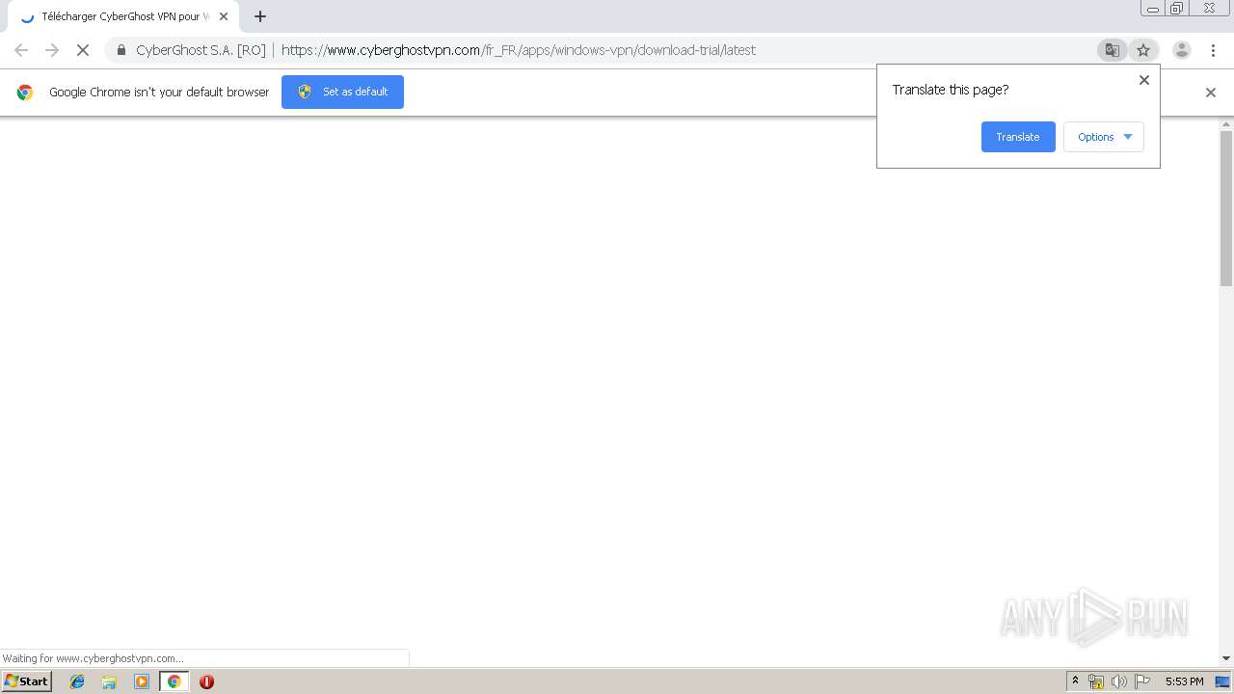Open volume tray icon
The height and width of the screenshot is (694, 1234).
[1119, 681]
